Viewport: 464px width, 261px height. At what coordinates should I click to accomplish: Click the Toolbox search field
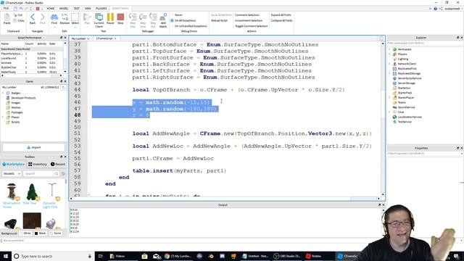(x=38, y=174)
